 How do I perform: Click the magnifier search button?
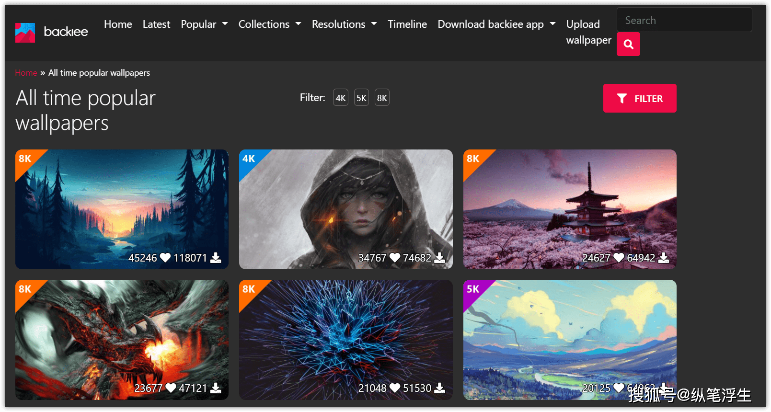[x=628, y=45]
